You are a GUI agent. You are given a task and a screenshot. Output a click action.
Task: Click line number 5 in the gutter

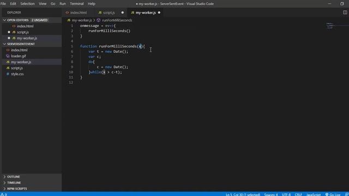tap(72, 46)
